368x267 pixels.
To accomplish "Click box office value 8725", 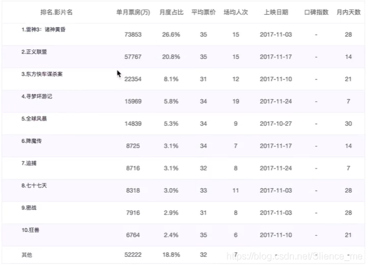I will pyautogui.click(x=133, y=146).
